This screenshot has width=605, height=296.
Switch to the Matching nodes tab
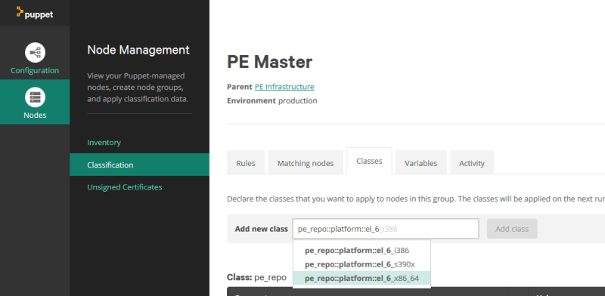pyautogui.click(x=306, y=162)
